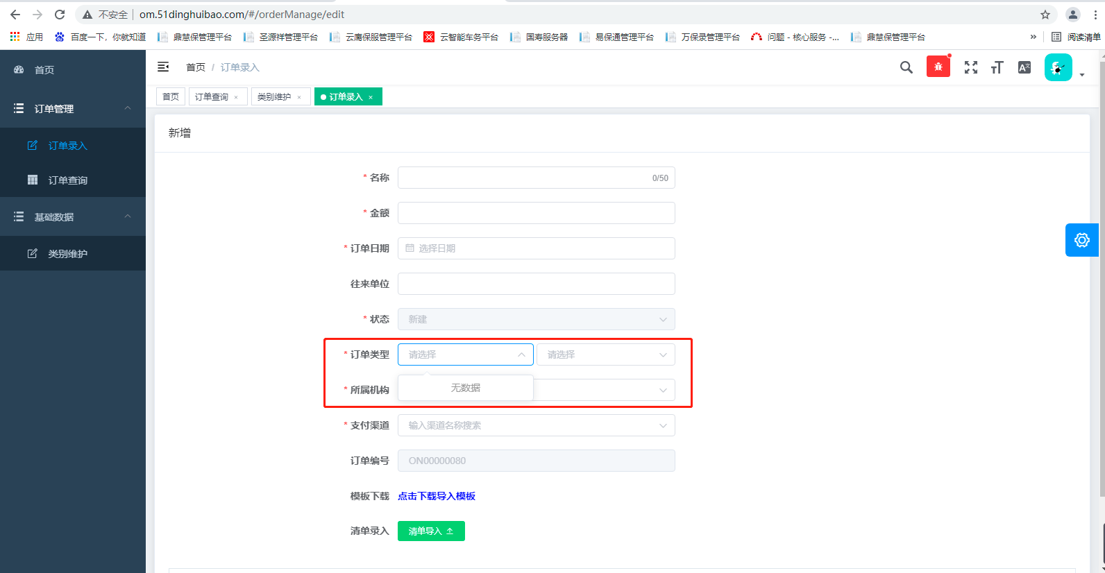Select 订单查询 in the sidebar
Screen dimensions: 1105x573
[73, 180]
